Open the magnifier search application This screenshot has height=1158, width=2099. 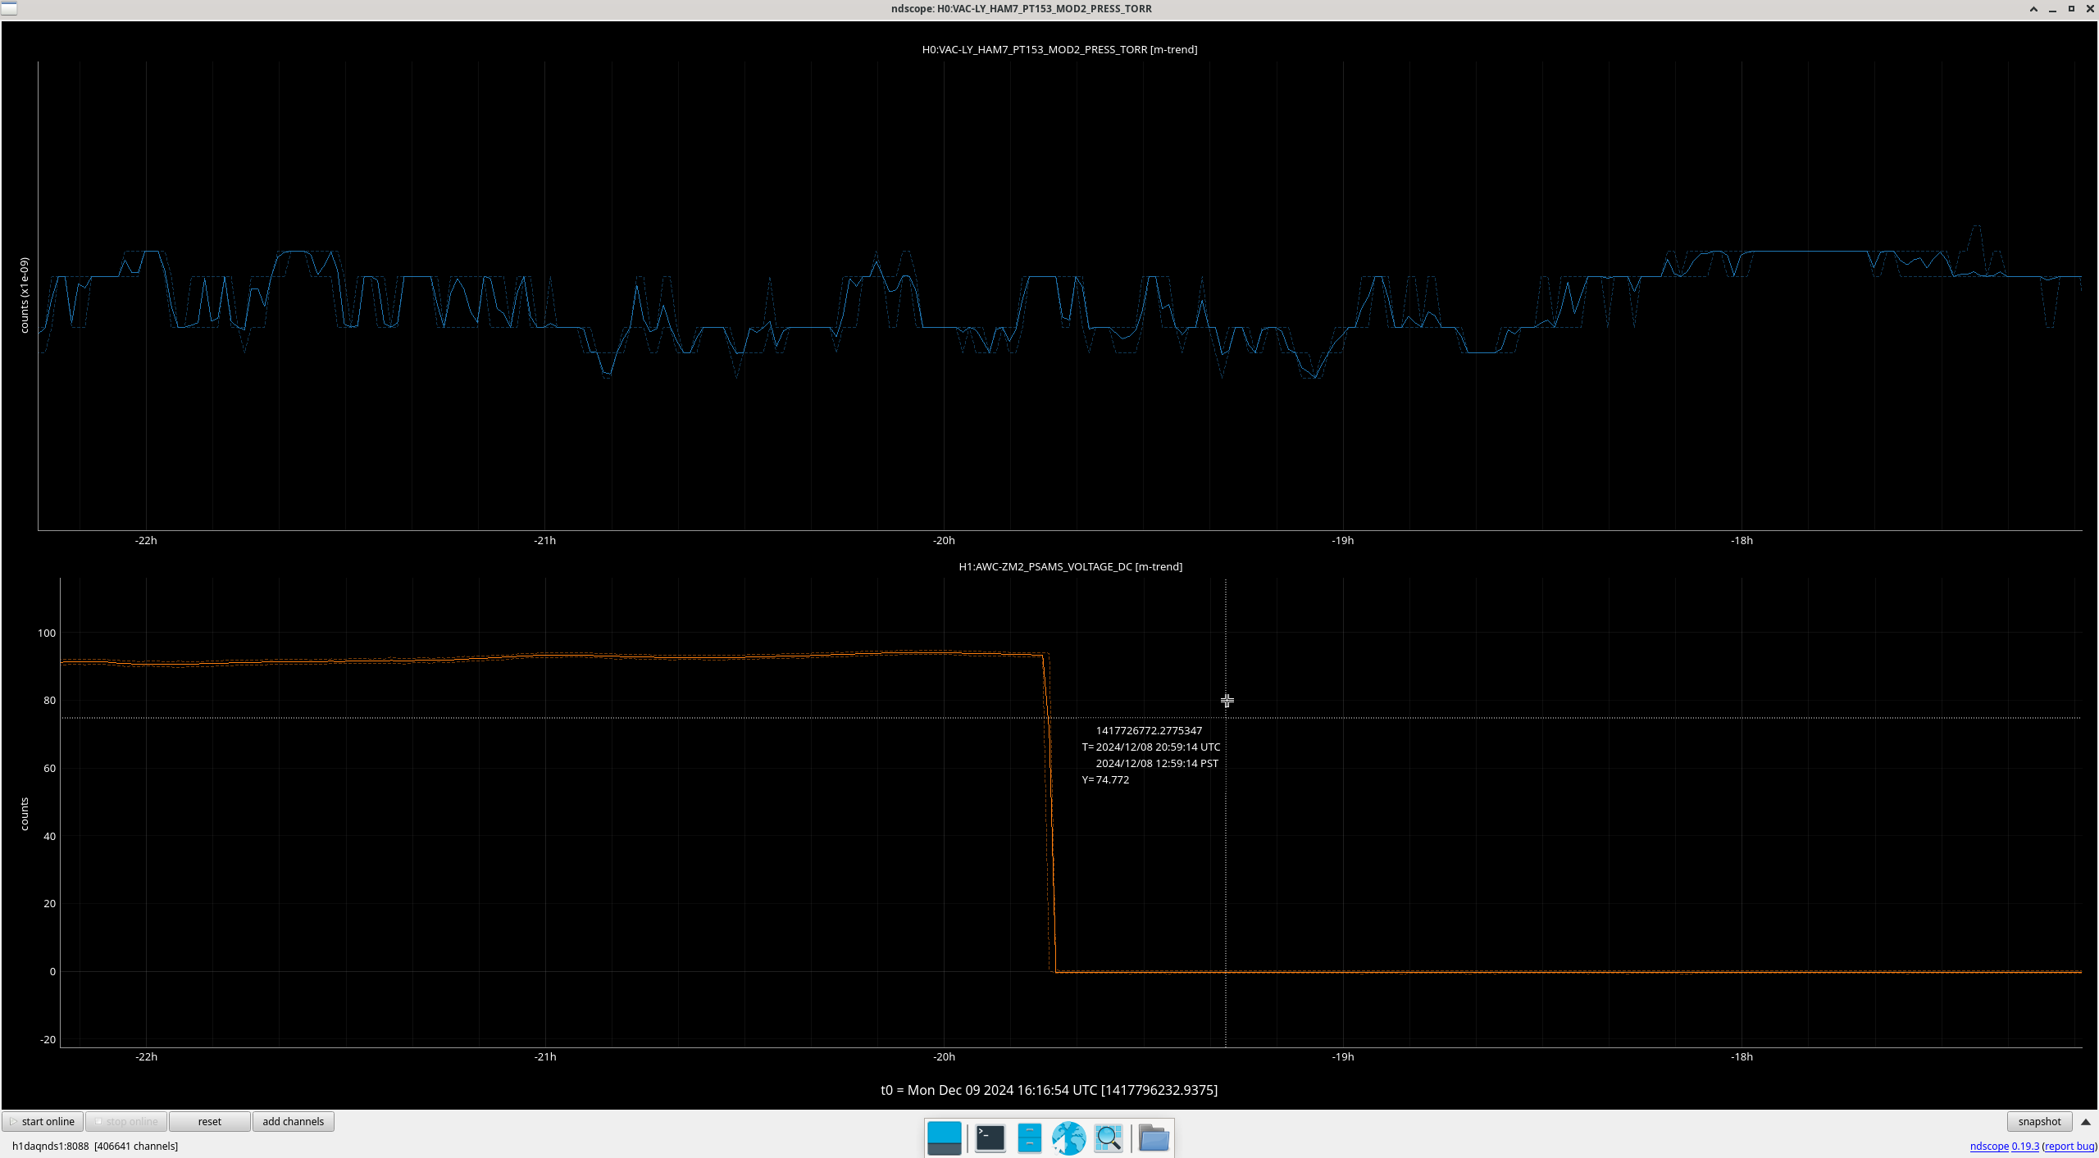[1108, 1138]
